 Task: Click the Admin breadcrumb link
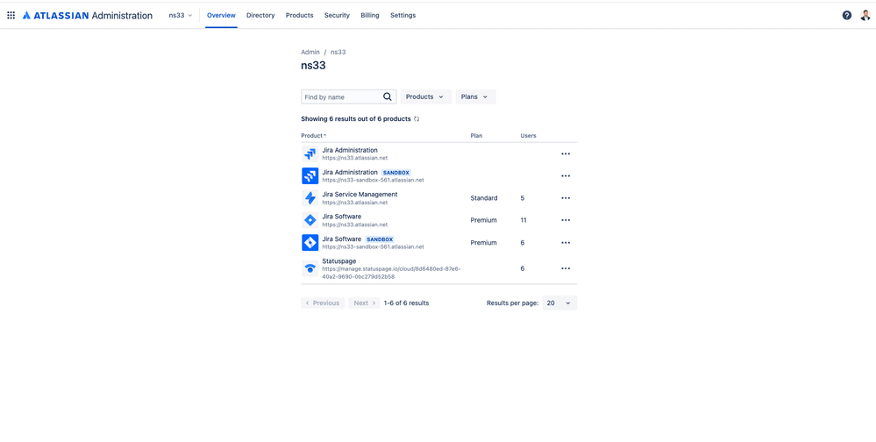(x=310, y=52)
